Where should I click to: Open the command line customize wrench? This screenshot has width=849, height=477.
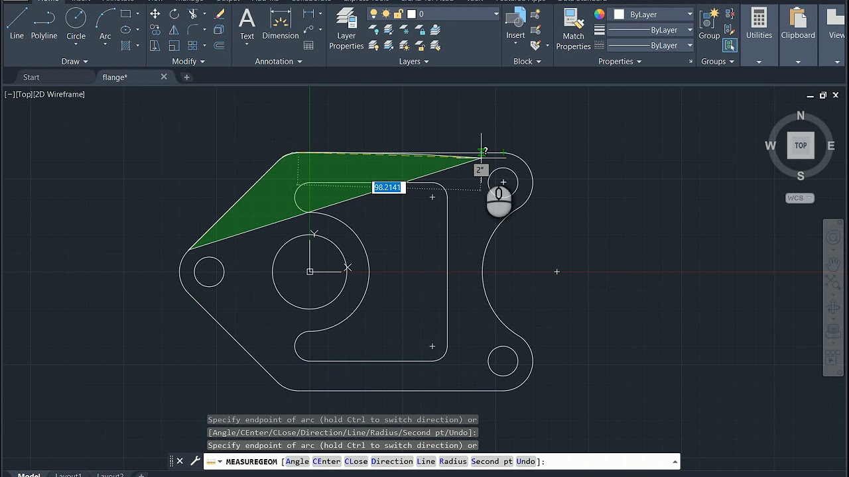[x=196, y=461]
